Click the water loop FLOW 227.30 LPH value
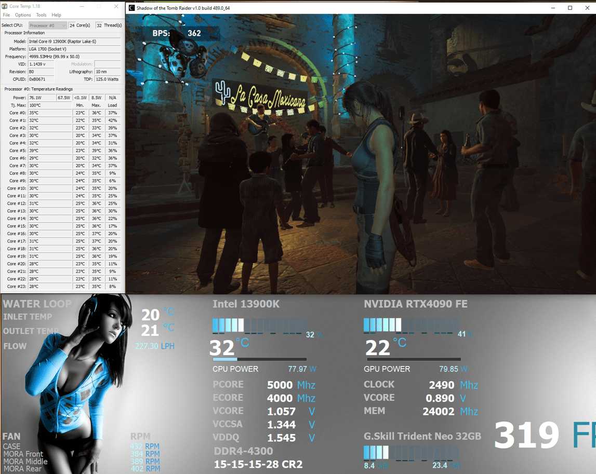 coord(155,346)
